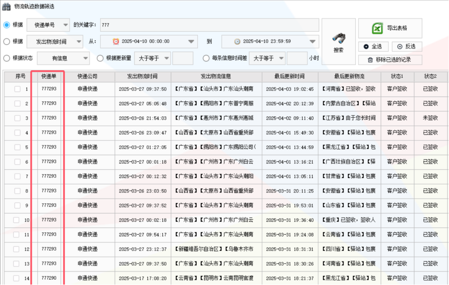Sort by 快递公司 column header

coord(88,76)
